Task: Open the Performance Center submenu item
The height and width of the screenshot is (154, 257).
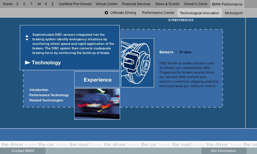Action: click(x=158, y=13)
